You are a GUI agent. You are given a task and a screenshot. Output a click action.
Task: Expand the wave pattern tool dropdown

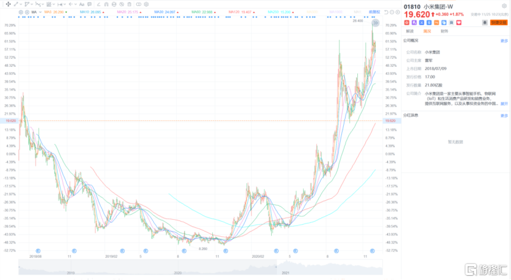[42, 4]
